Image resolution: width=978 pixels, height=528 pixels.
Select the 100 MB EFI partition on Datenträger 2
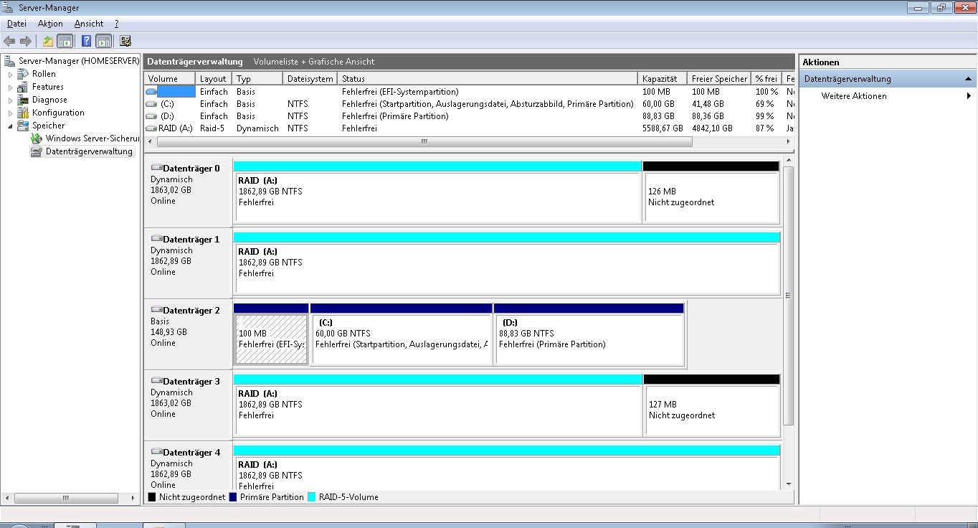[x=271, y=334]
